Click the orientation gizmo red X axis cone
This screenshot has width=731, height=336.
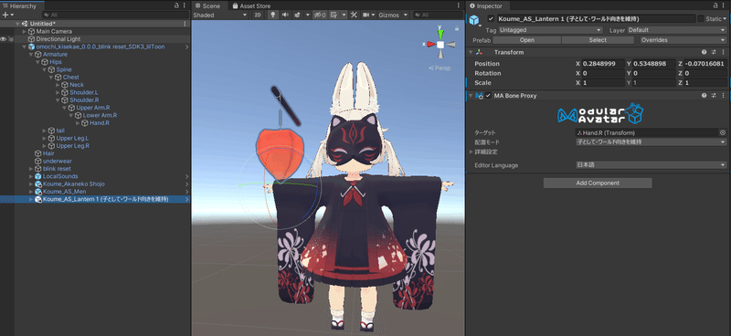(x=430, y=44)
